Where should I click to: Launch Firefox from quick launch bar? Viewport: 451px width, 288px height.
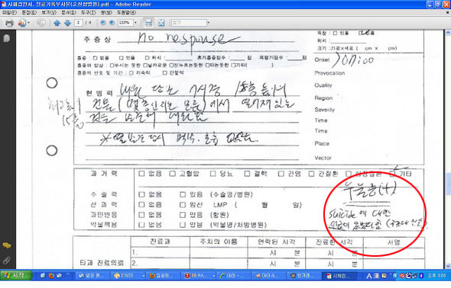coord(51,276)
